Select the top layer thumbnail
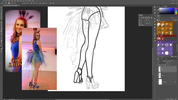Image resolution: width=178 pixels, height=100 pixels. 159,69
